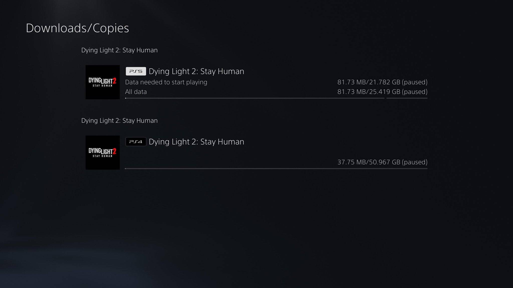Screen dimensions: 513x288
Task: Click the 81.73 MB/21.782 GB paused status
Action: coord(382,82)
